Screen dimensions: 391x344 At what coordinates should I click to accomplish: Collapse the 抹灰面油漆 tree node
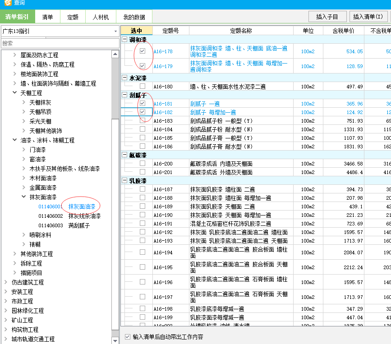24,197
